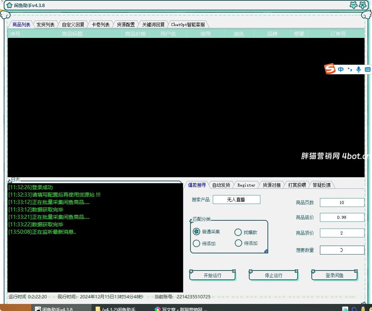Toggle the 中 Chinese/English input indicator
Viewport: 372px width, 311px height.
pyautogui.click(x=341, y=69)
